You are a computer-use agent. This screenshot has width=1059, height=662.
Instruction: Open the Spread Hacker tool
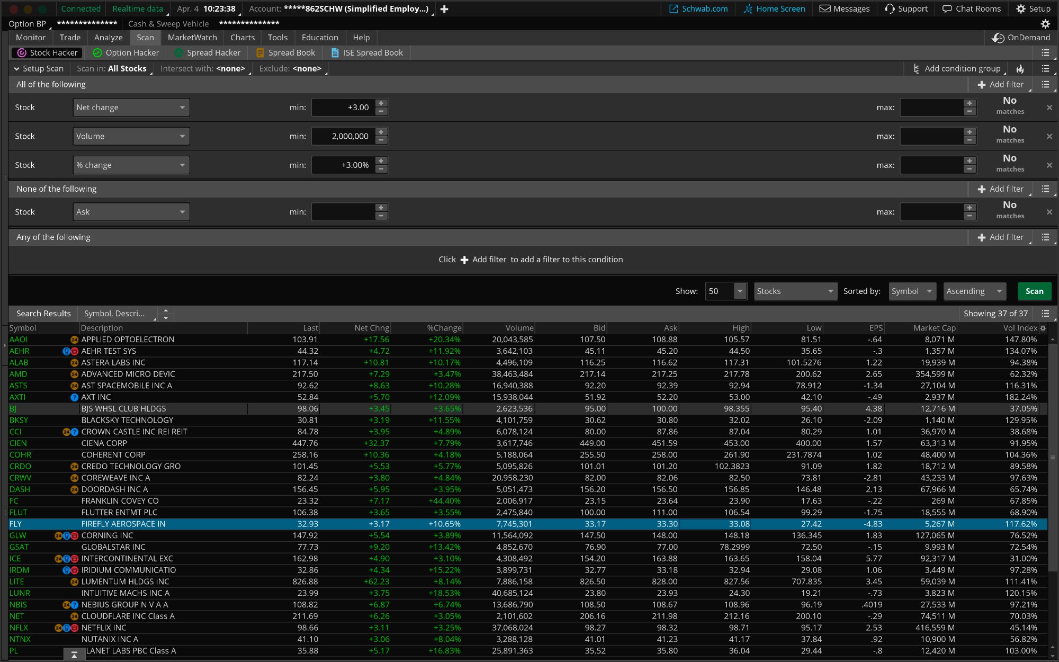(207, 52)
